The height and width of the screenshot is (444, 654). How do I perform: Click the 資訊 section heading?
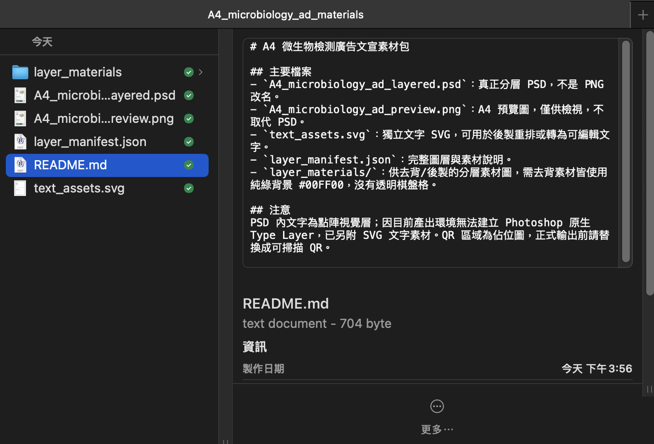(255, 347)
